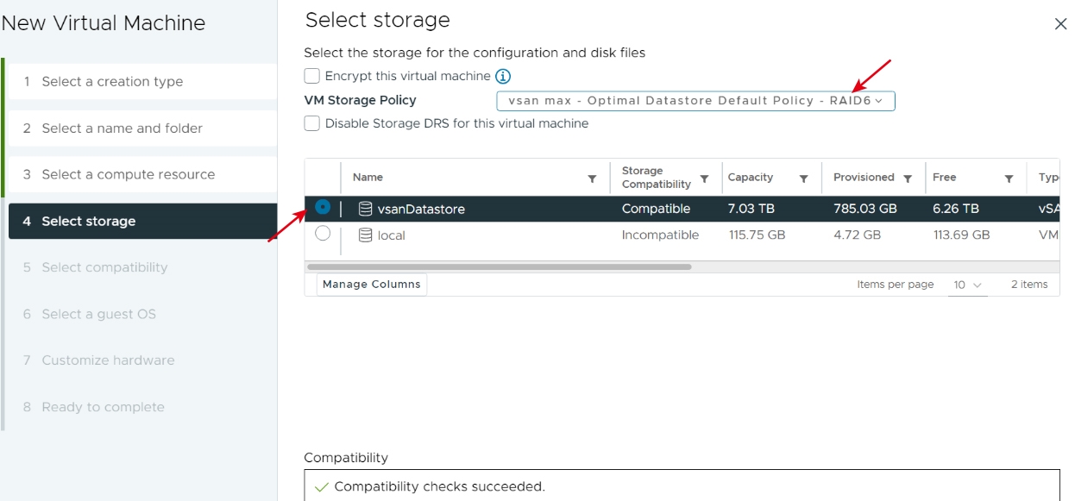This screenshot has height=501, width=1075.
Task: Click the encryption info icon
Action: (x=503, y=77)
